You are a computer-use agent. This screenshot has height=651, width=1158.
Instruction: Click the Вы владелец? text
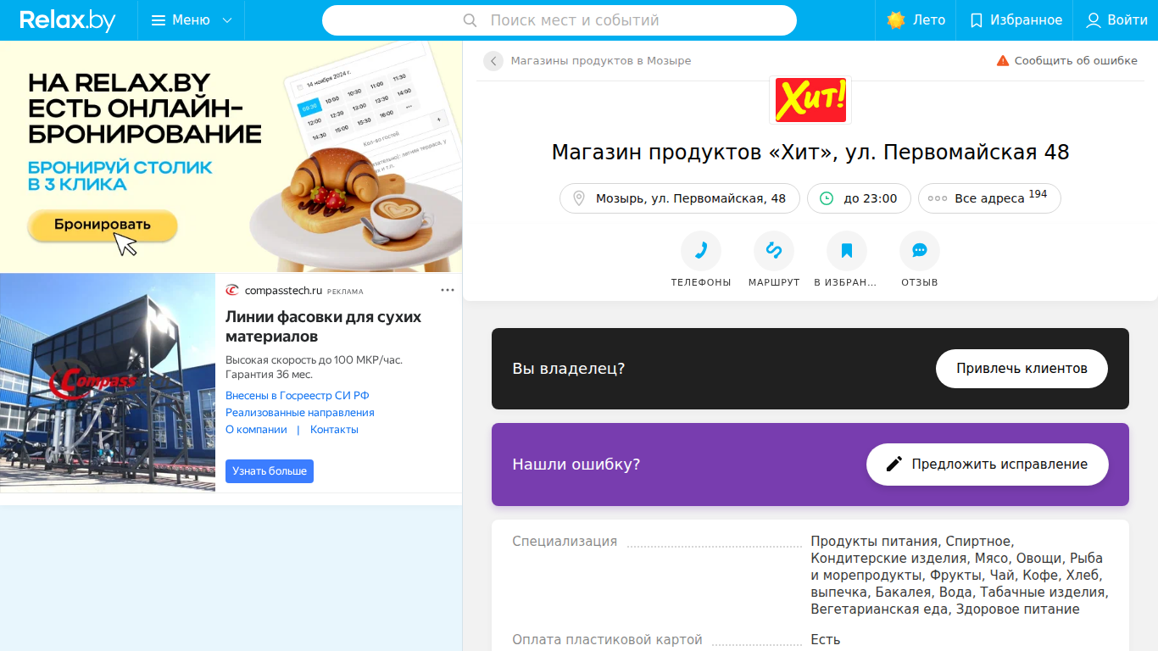click(569, 369)
